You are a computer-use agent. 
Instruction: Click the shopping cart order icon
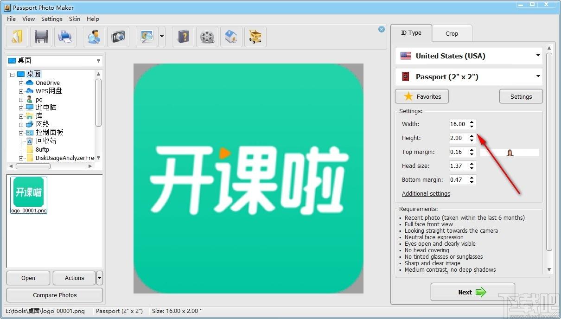[x=255, y=37]
